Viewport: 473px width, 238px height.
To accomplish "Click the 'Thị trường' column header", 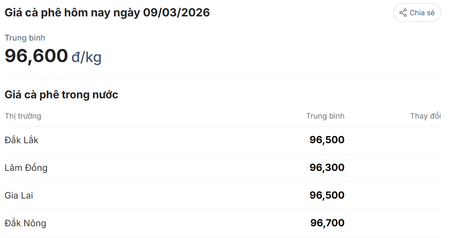I will (x=23, y=116).
